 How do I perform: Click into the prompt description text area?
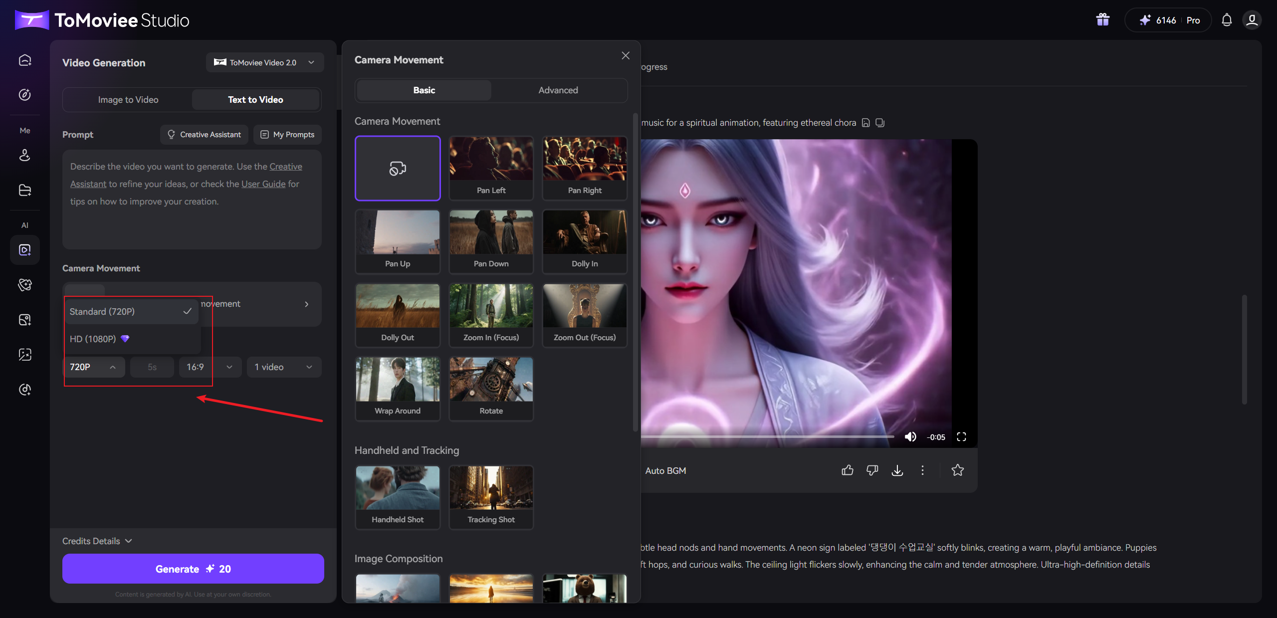point(192,200)
